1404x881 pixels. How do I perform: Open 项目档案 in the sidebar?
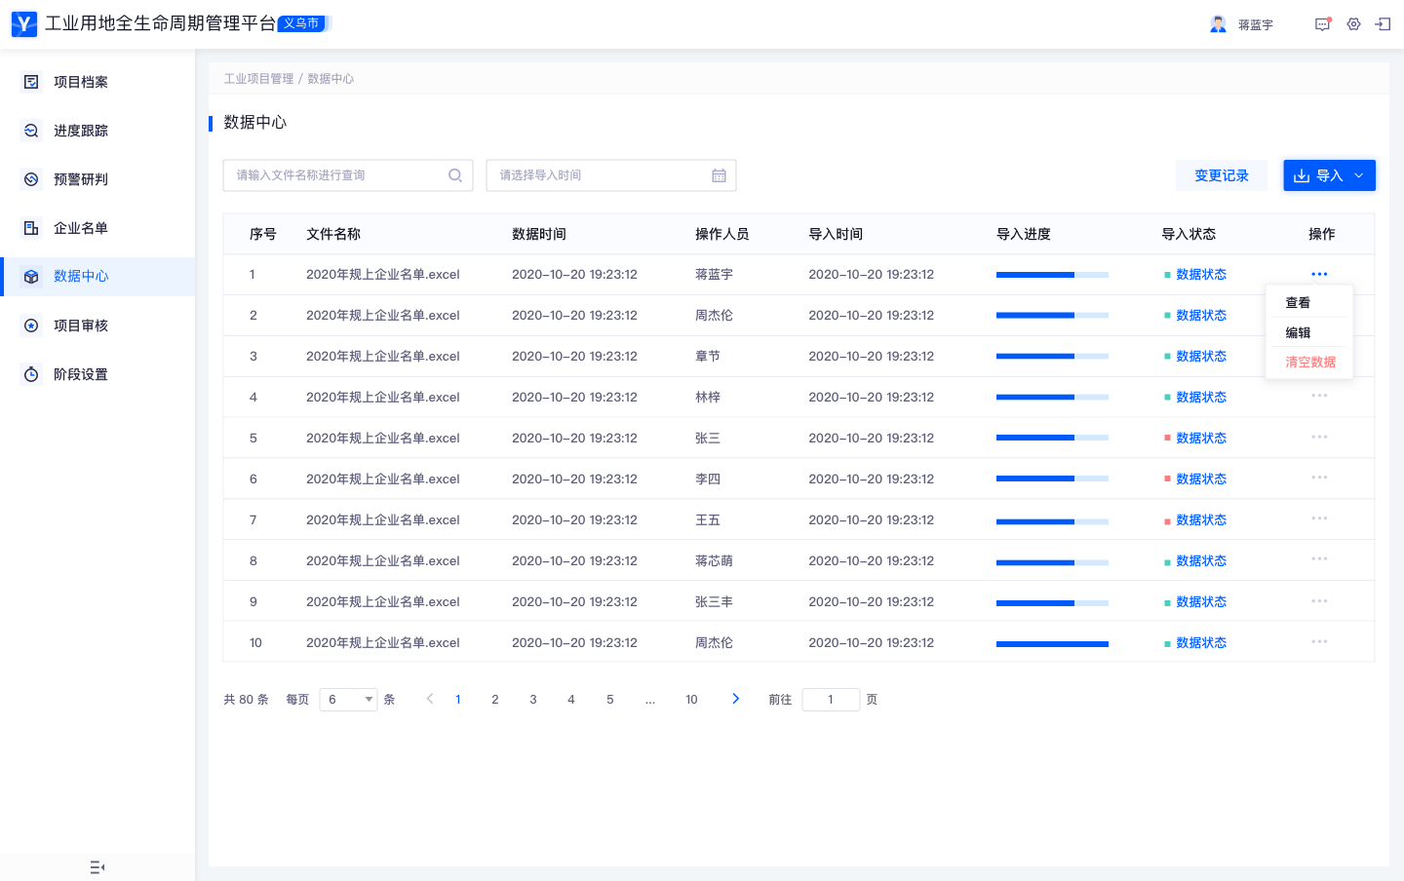[81, 82]
